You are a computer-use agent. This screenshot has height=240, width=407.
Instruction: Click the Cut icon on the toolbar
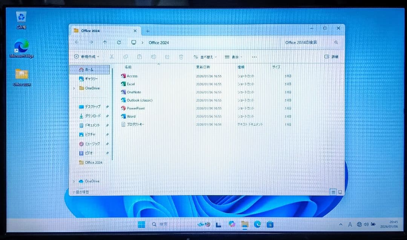pos(112,57)
